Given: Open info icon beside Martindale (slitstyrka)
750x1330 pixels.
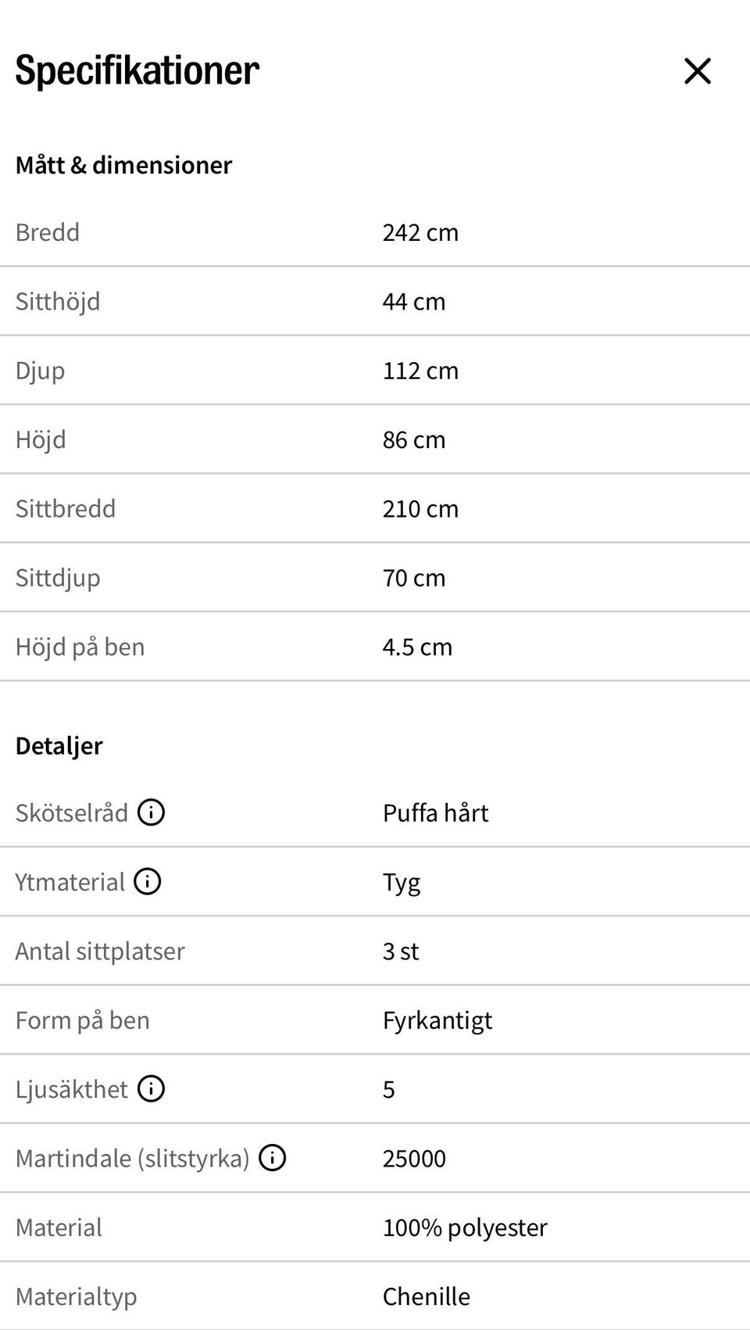Looking at the screenshot, I should click(x=273, y=1157).
